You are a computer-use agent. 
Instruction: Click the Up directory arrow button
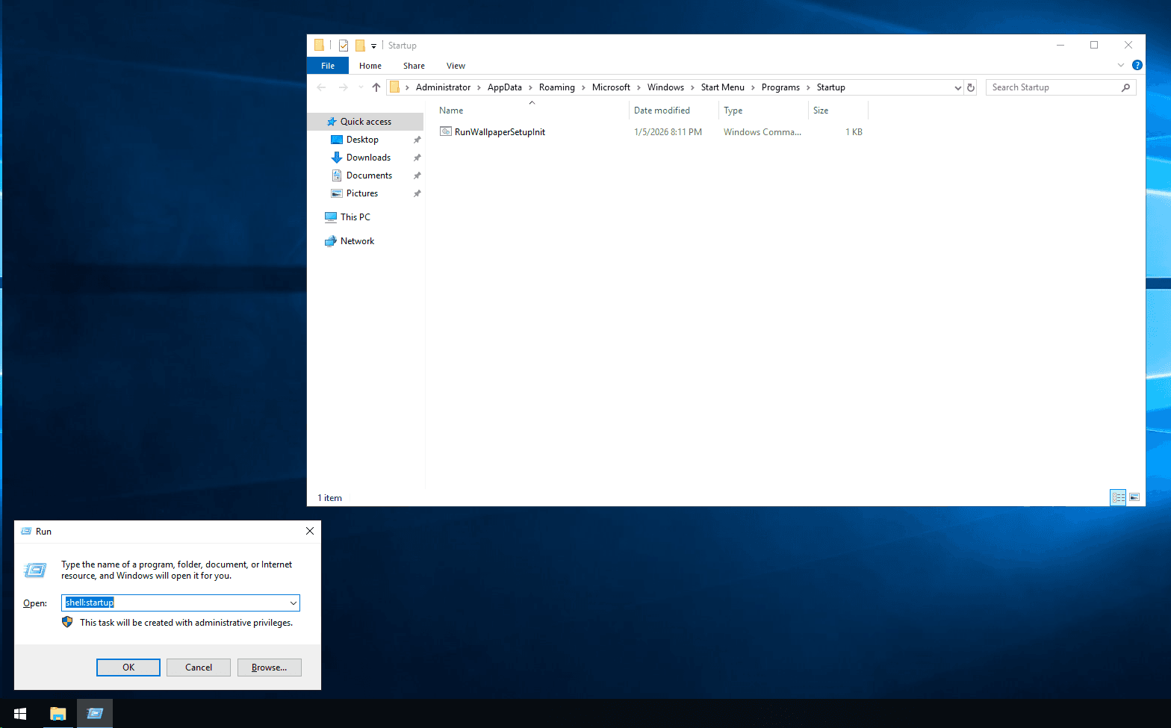click(x=376, y=87)
